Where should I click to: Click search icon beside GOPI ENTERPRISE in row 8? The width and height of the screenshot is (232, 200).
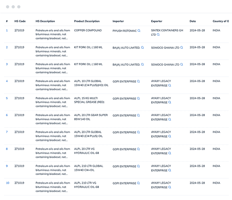point(138,149)
